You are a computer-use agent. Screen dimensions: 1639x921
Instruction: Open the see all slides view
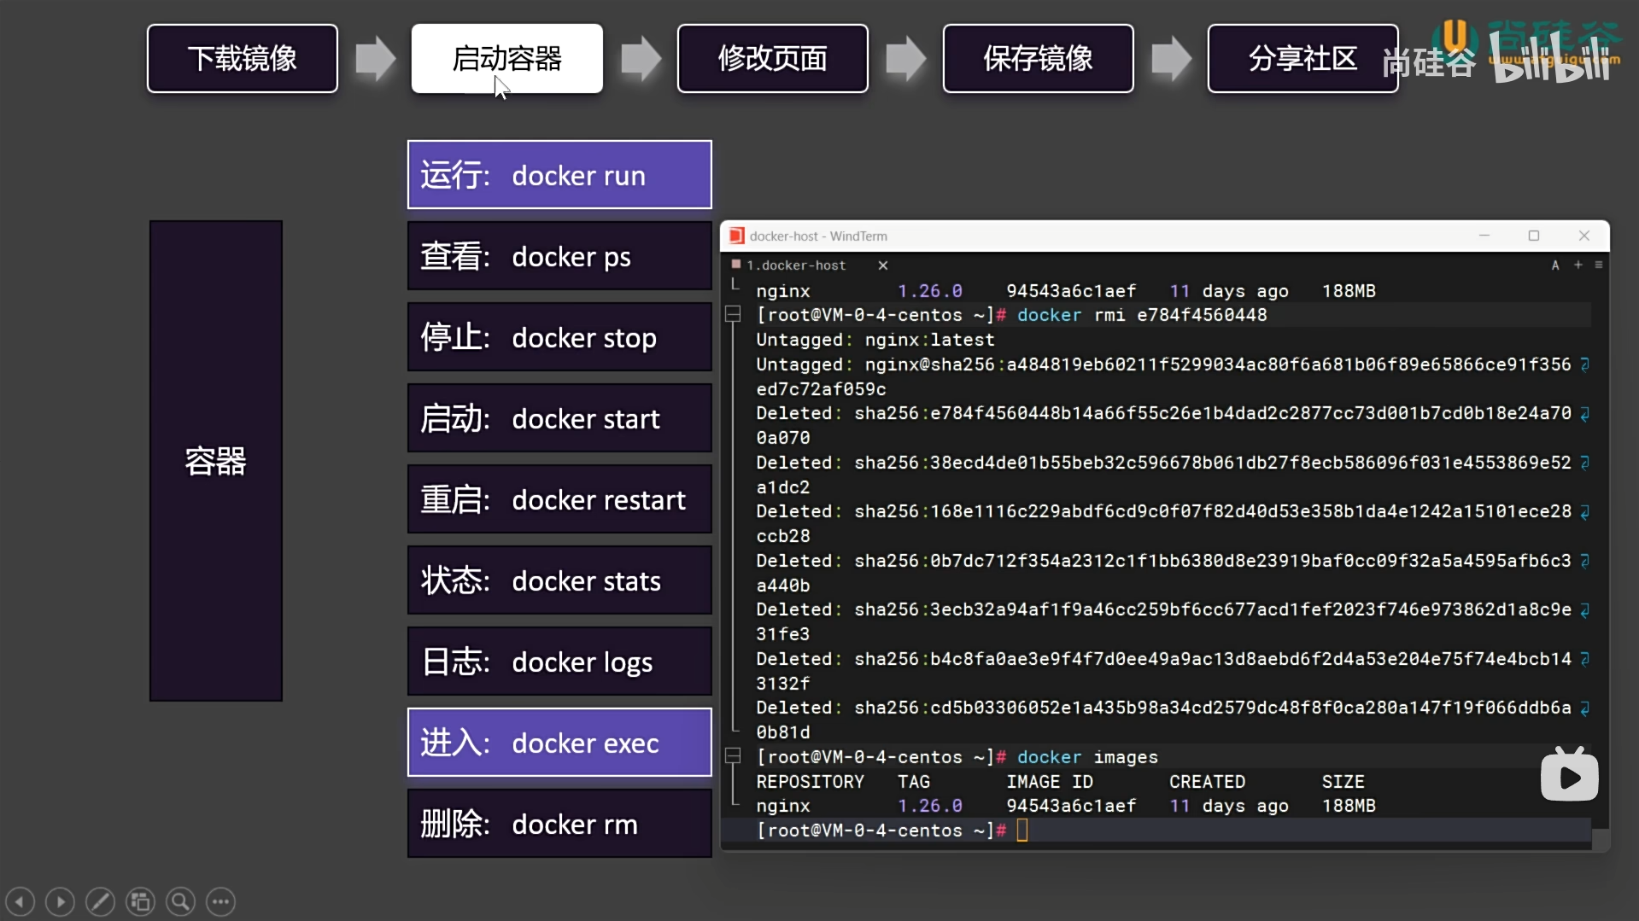pyautogui.click(x=140, y=901)
